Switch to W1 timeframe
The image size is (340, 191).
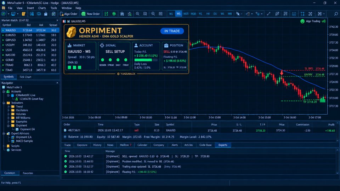[222, 14]
